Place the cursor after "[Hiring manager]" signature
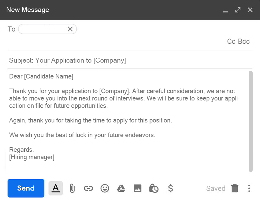The width and height of the screenshot is (260, 204). click(55, 158)
